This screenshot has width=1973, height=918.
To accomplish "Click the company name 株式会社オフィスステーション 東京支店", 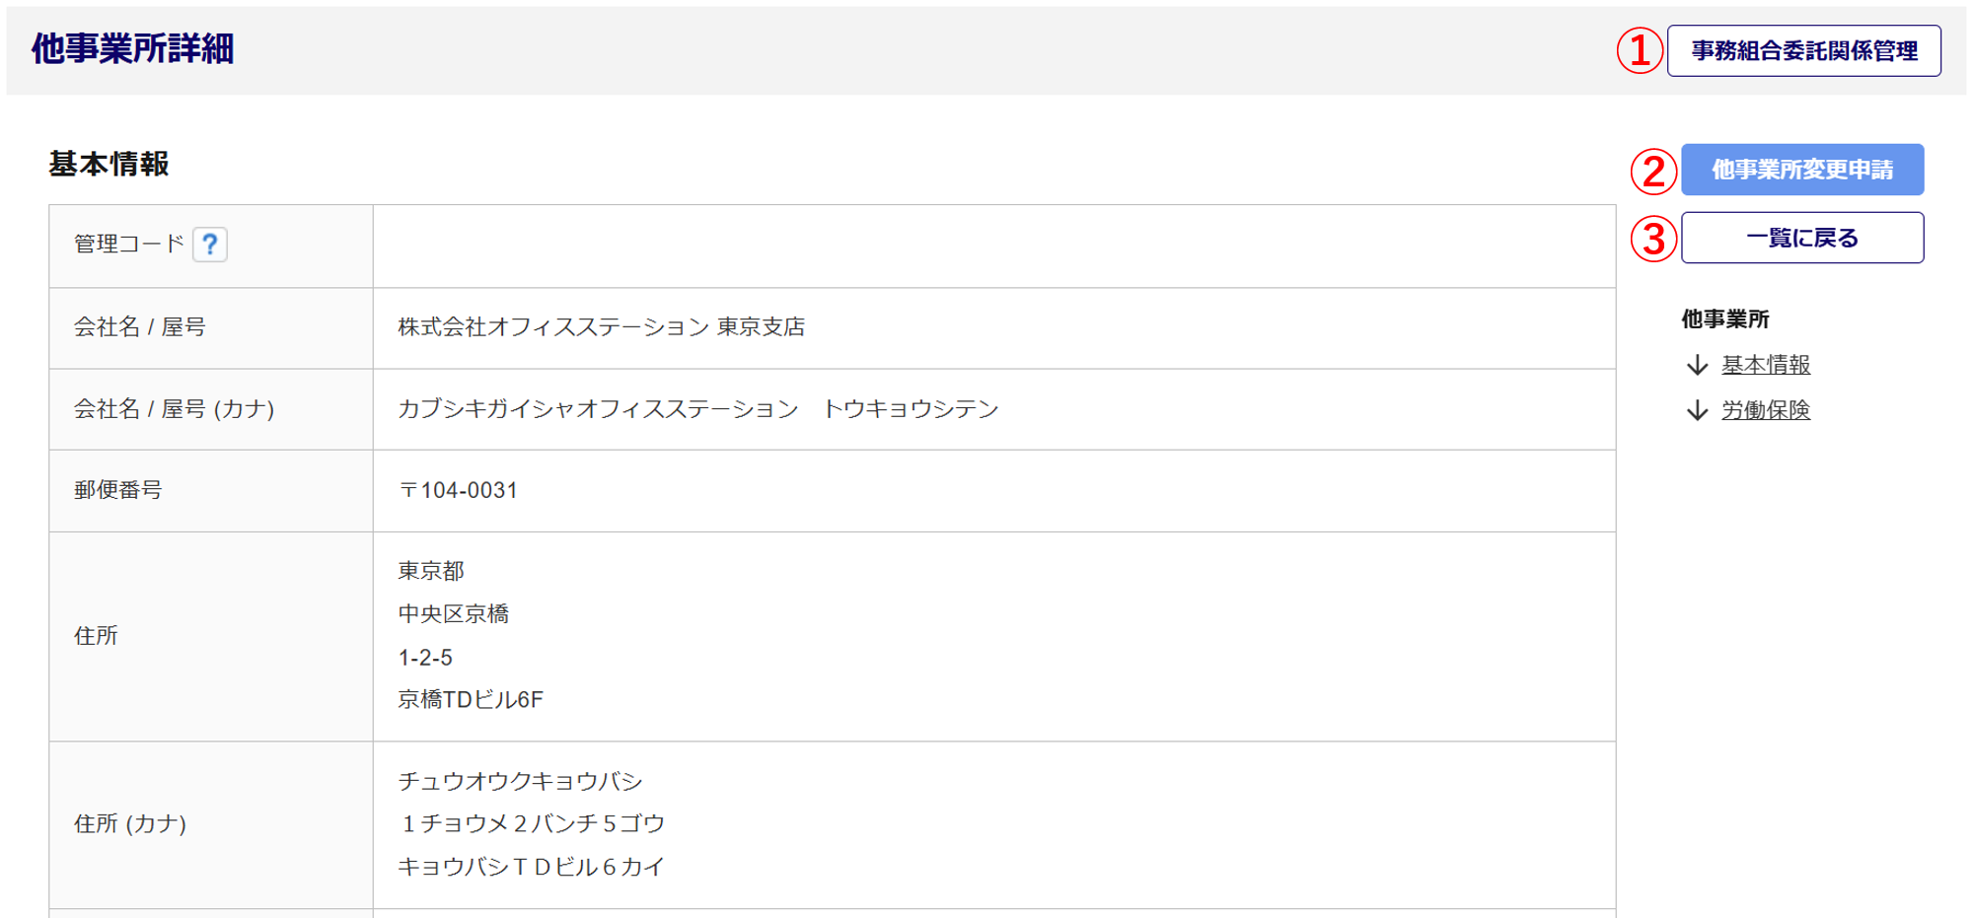I will (x=601, y=327).
